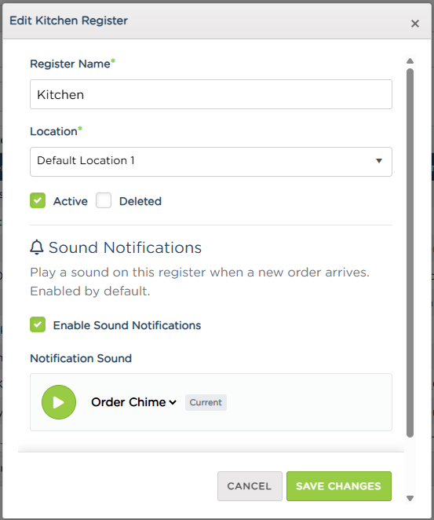Click the scrollbar up arrow
The image size is (434, 520).
click(410, 61)
